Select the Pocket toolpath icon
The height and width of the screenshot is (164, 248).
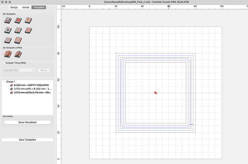(18, 20)
